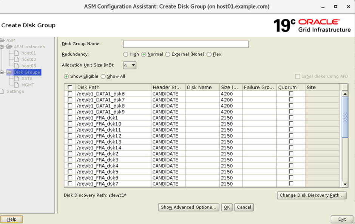Click the Site column header
This screenshot has height=224, width=355.
point(322,87)
